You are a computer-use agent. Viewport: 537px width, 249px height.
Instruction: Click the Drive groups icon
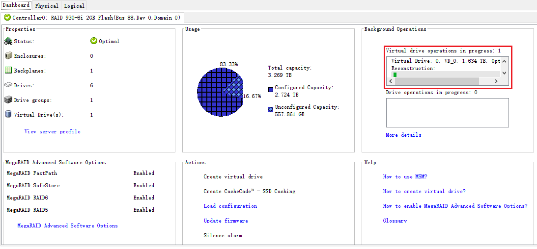point(8,100)
